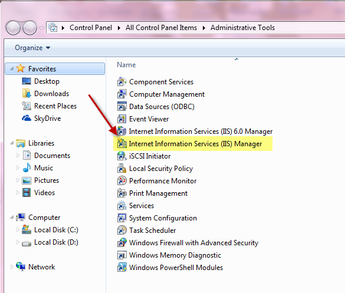Select the Task Scheduler clock icon
345x293 pixels.
click(121, 231)
